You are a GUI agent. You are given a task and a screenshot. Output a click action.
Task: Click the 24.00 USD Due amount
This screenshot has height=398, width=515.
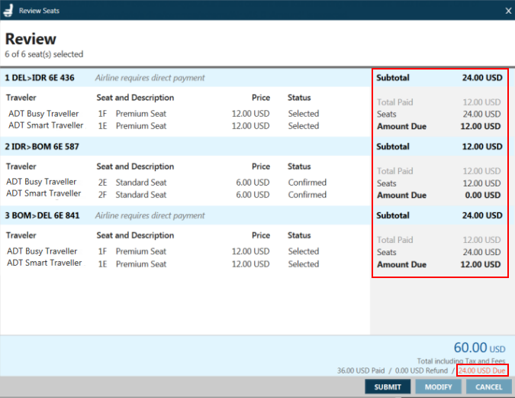click(x=481, y=370)
